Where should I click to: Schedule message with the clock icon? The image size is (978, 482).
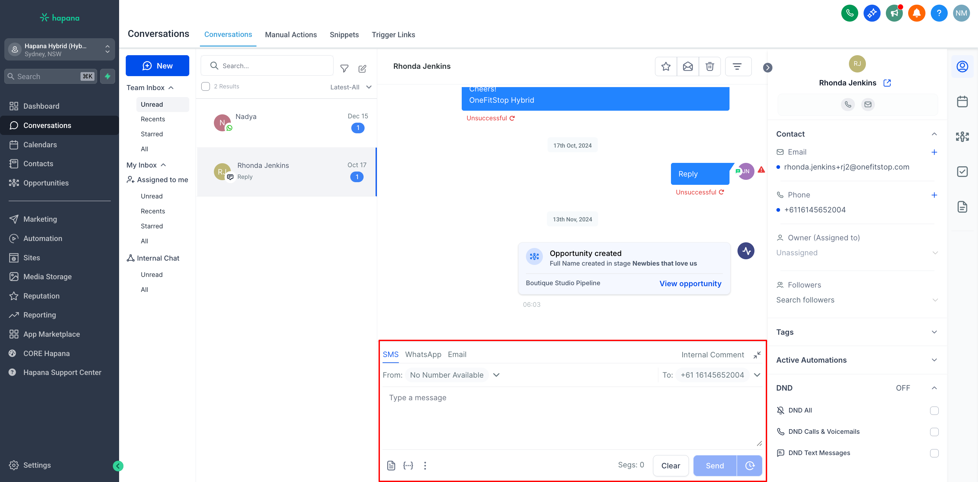point(749,465)
